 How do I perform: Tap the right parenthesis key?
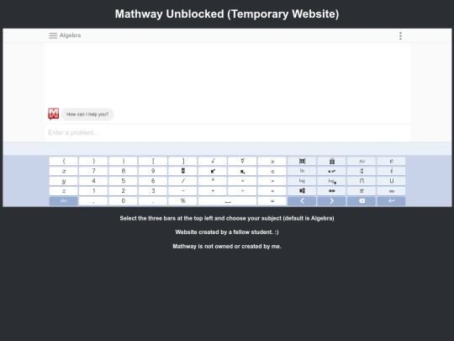tap(93, 161)
